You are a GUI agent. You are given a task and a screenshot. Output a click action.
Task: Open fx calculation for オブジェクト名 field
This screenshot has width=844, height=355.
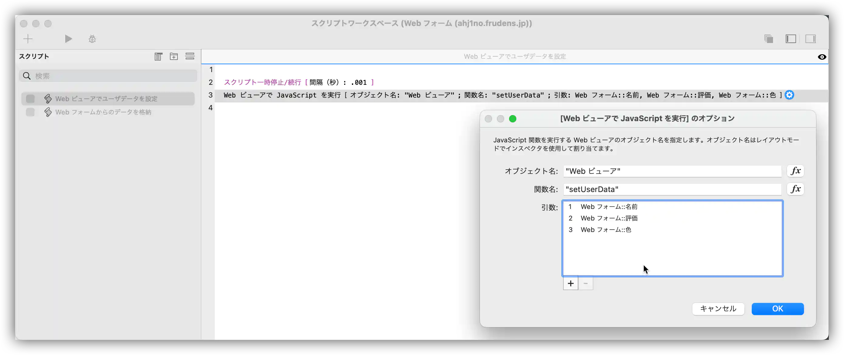(795, 171)
